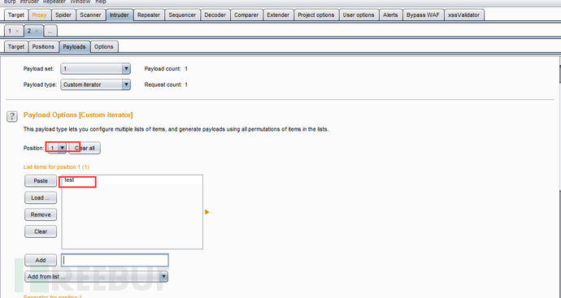Click the Paste button

coord(41,181)
